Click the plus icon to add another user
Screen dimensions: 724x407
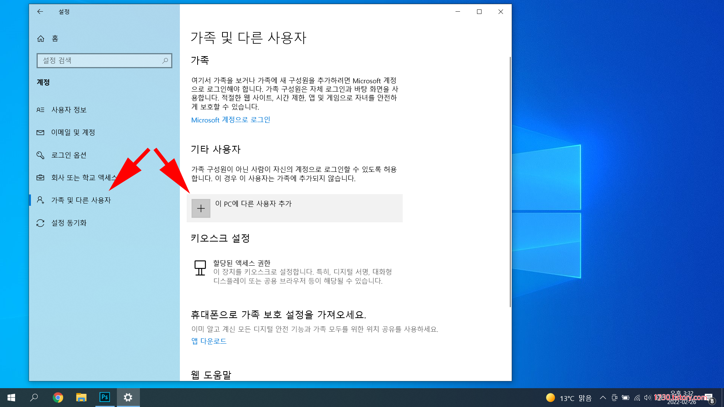coord(201,208)
